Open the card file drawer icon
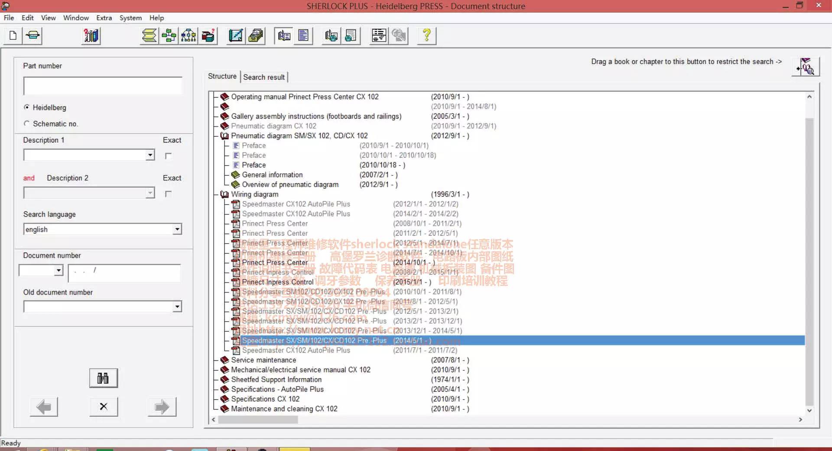Screen dimensions: 832x451 click(x=256, y=36)
